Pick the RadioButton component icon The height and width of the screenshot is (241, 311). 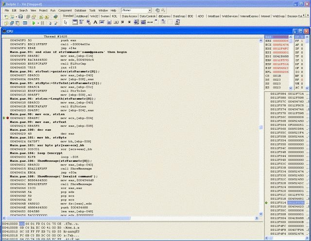[x=129, y=22]
